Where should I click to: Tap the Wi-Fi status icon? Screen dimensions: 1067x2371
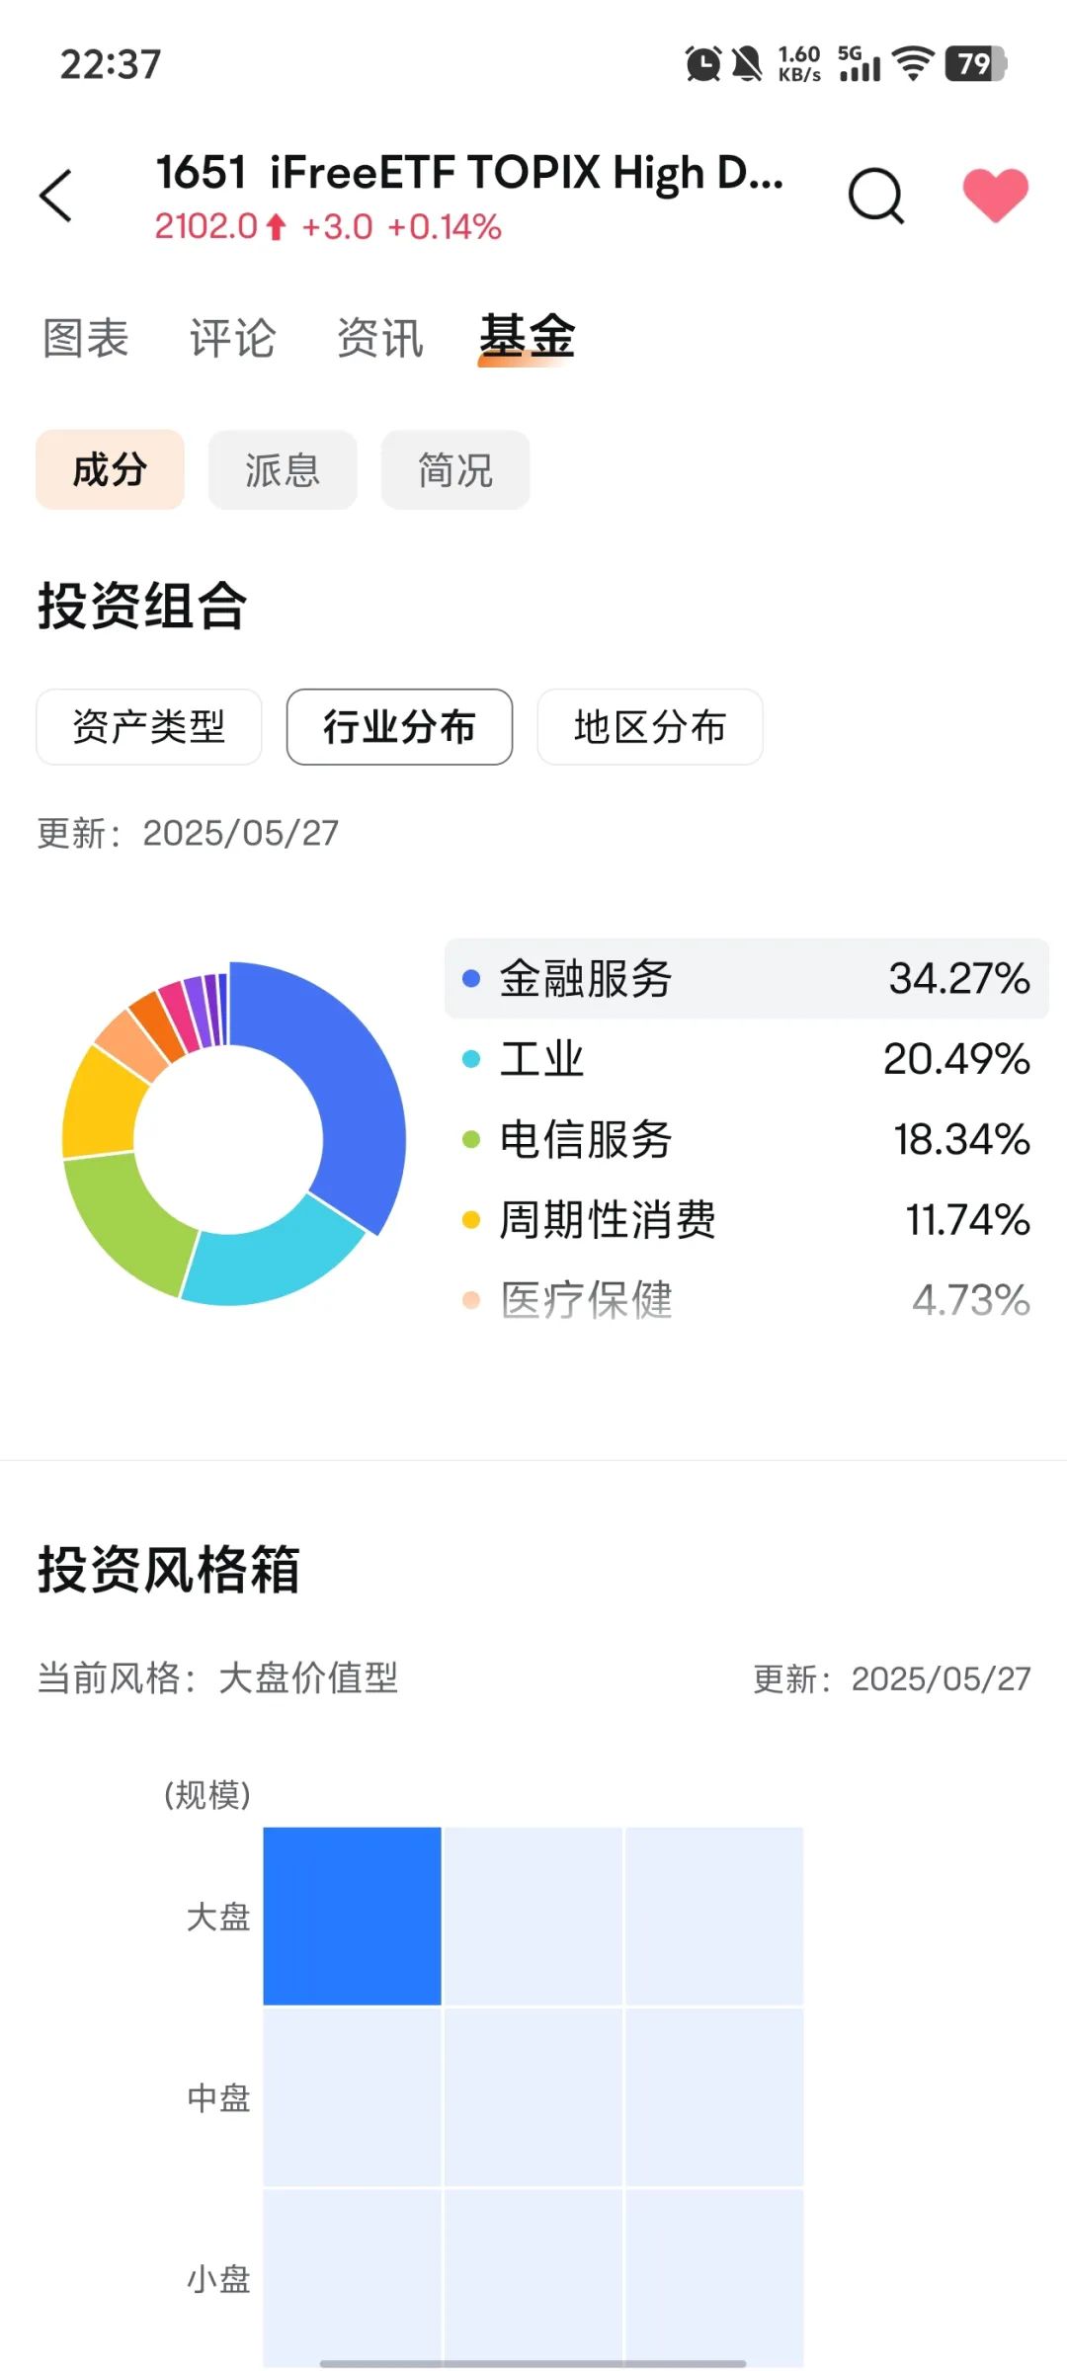click(913, 64)
